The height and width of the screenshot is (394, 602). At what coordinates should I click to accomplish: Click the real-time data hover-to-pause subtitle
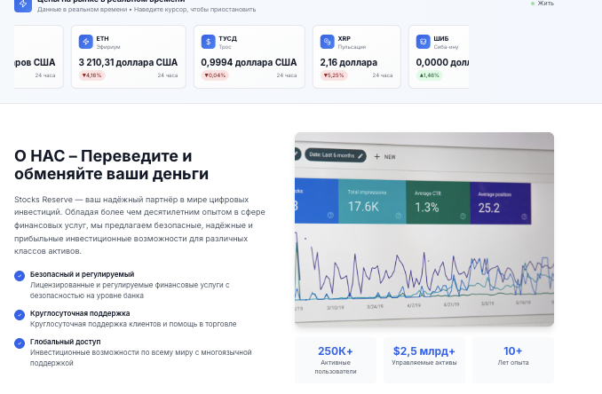[147, 10]
